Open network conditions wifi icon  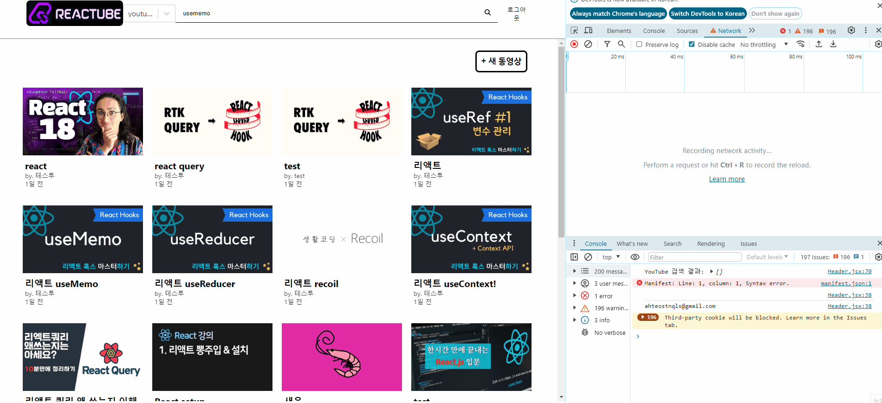801,44
